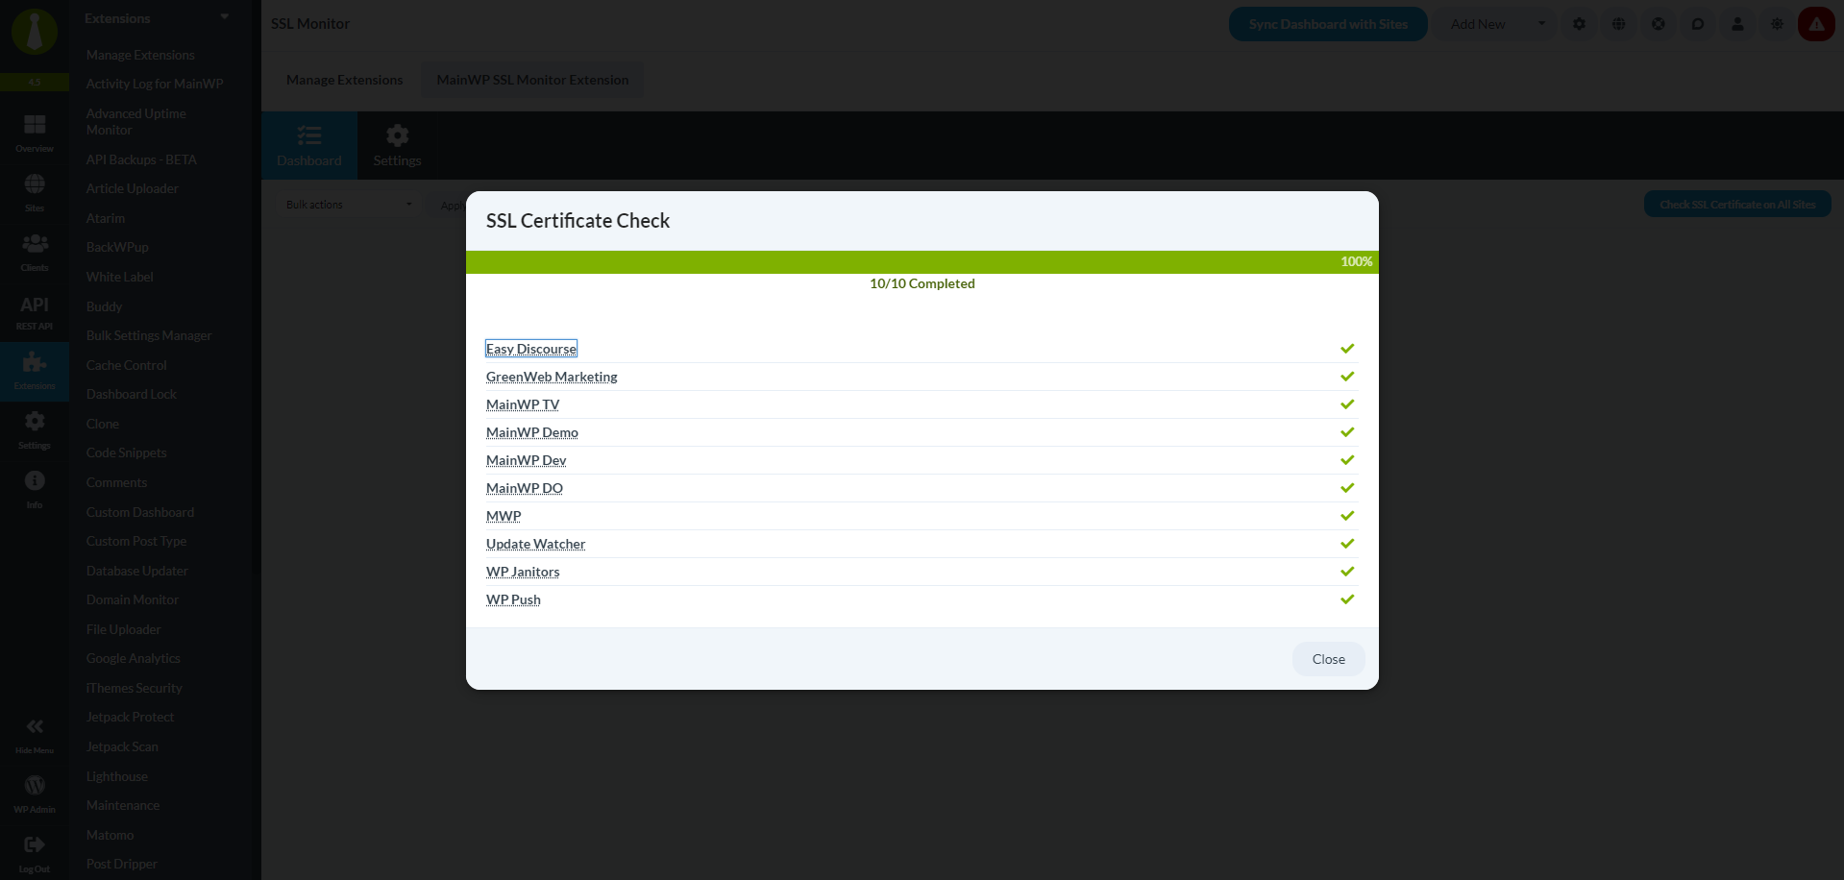Open the MainWP Dev site link

click(527, 460)
